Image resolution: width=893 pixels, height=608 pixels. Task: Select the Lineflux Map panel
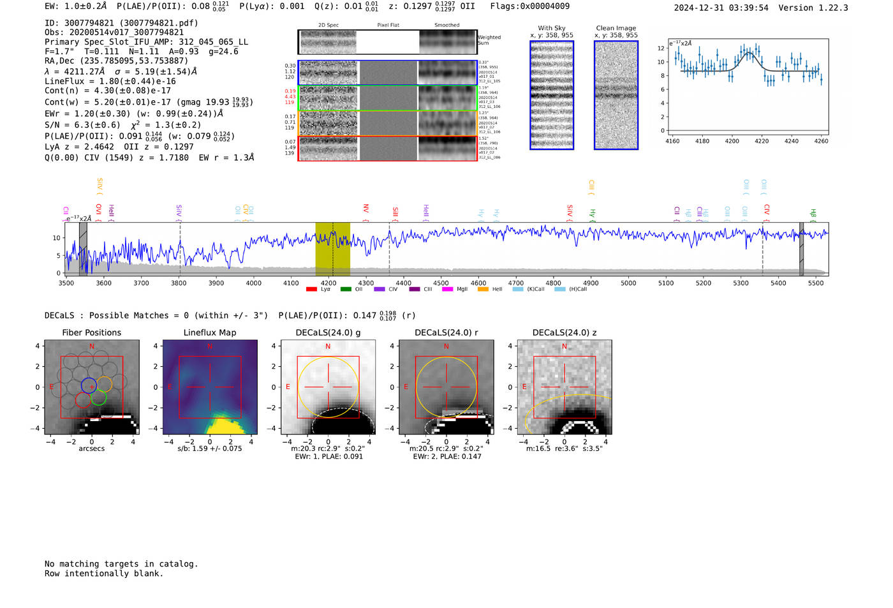click(210, 387)
